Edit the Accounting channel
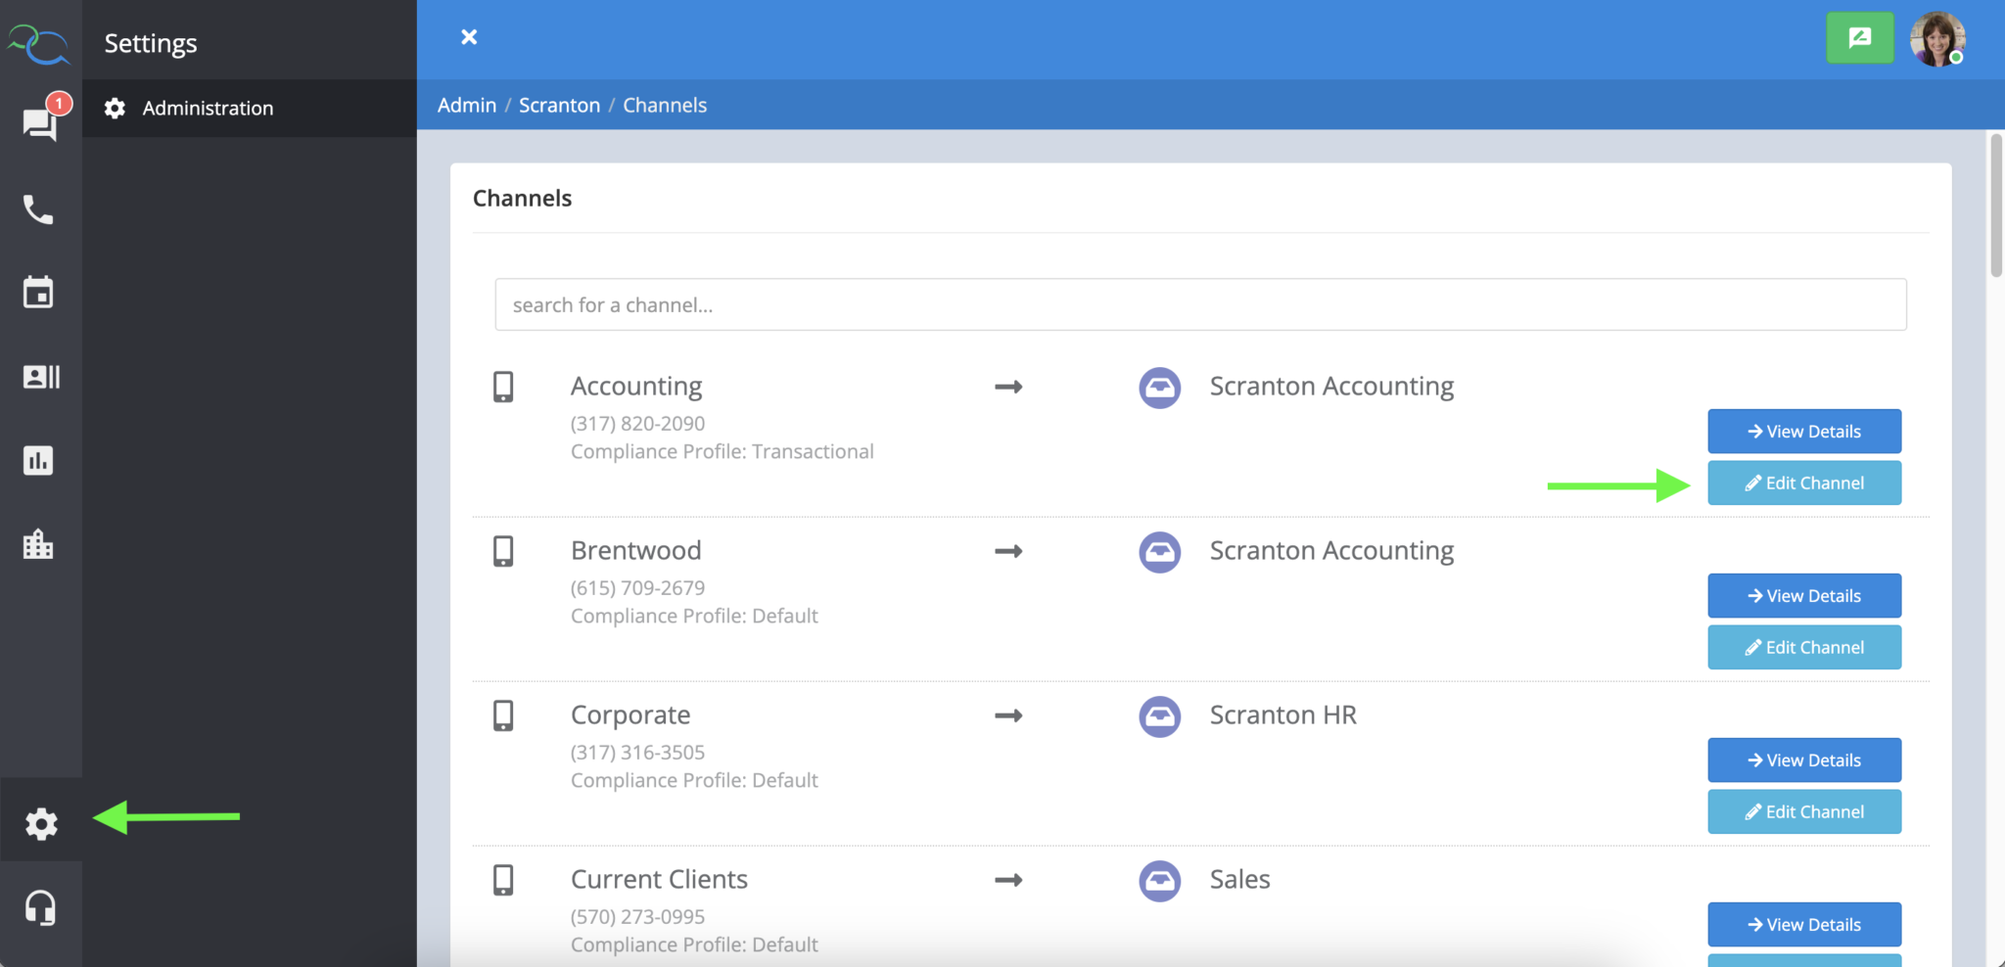The height and width of the screenshot is (967, 2005). point(1803,483)
